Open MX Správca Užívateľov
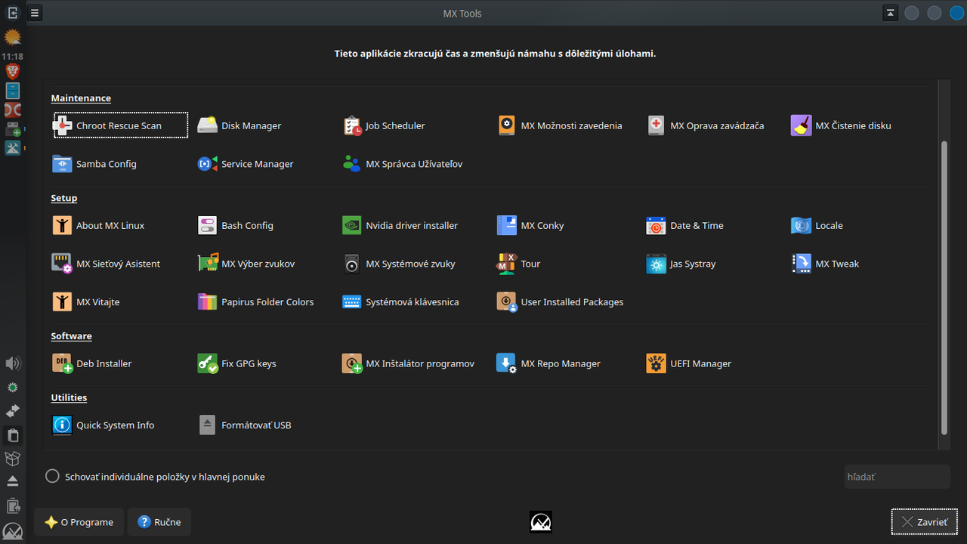This screenshot has width=967, height=544. (x=403, y=163)
